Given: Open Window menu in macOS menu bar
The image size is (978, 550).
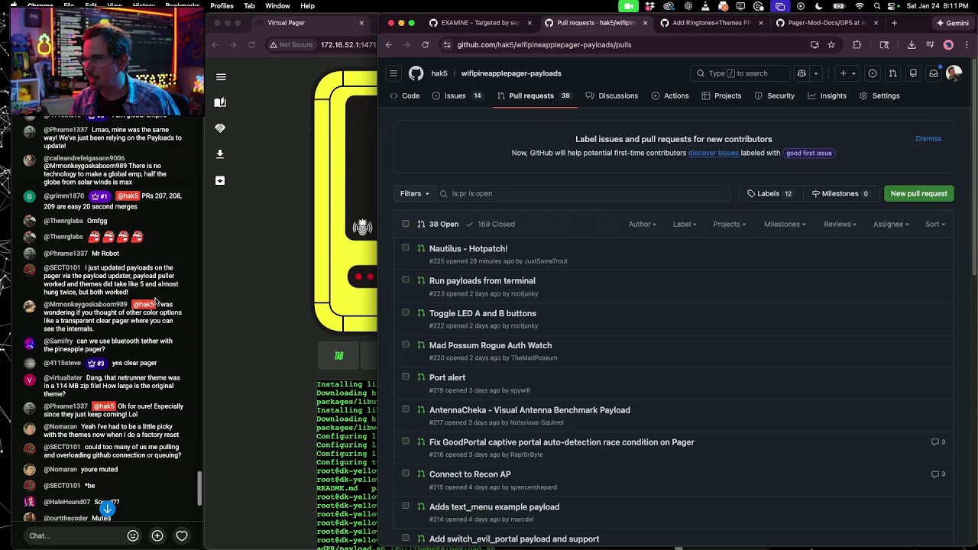Looking at the screenshot, I should point(277,6).
